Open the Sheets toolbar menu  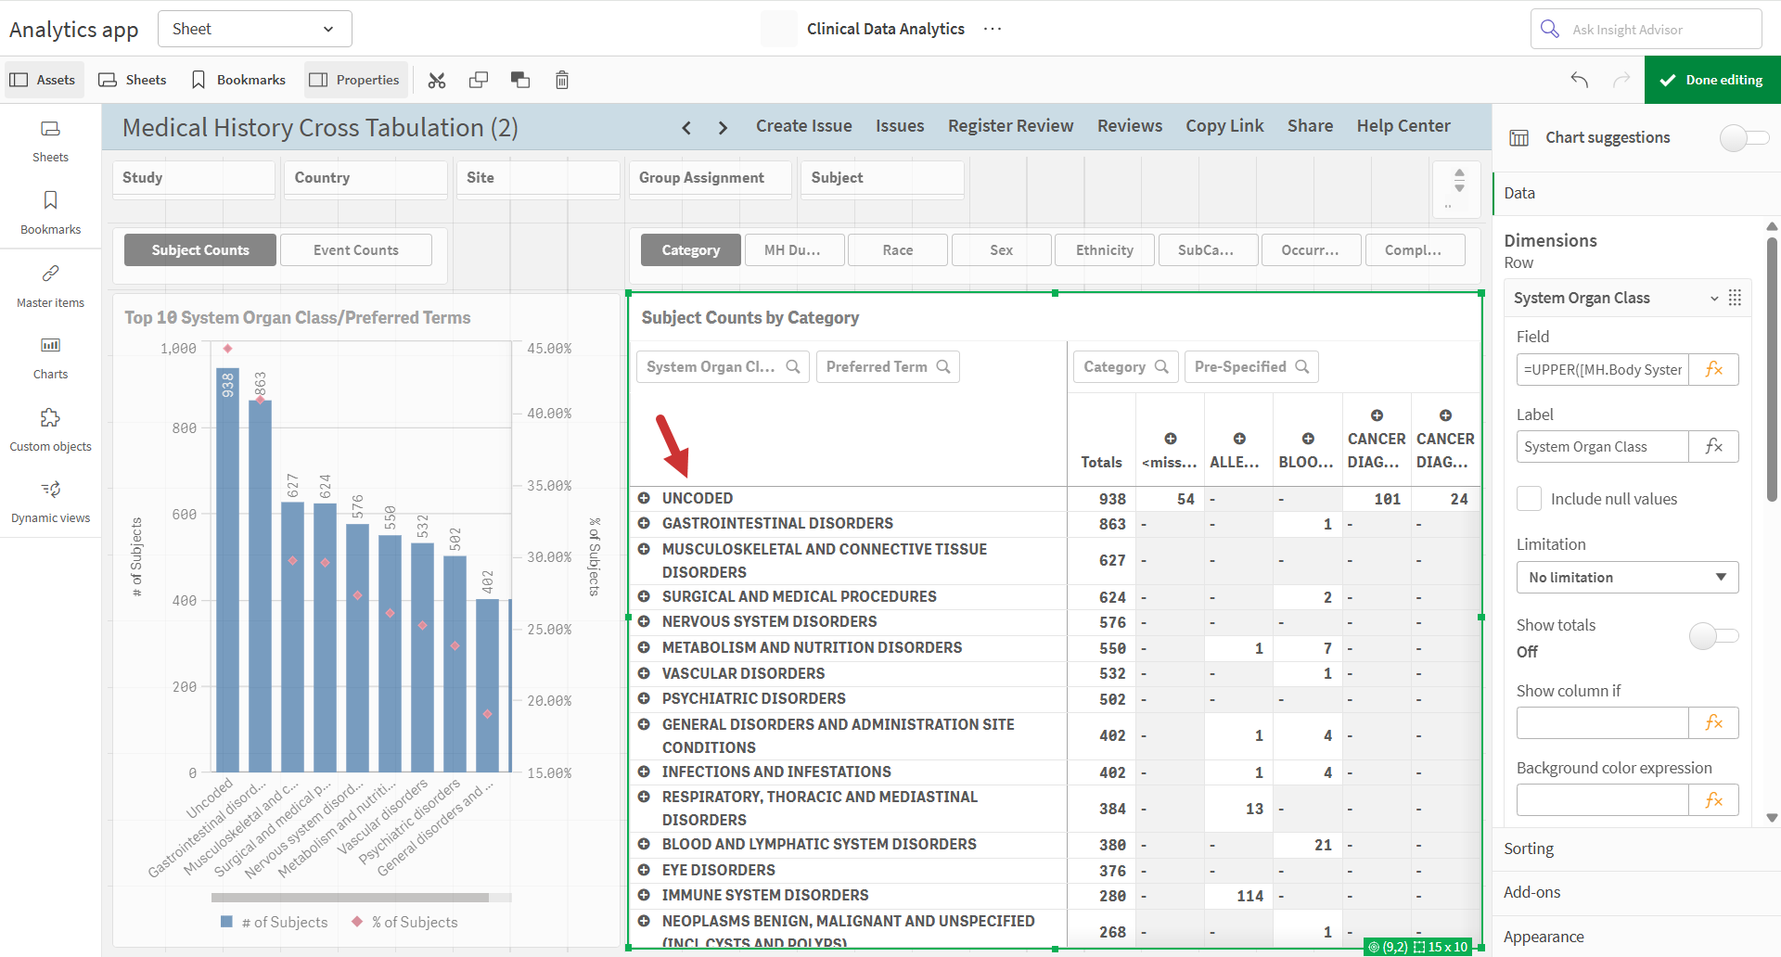coord(133,80)
